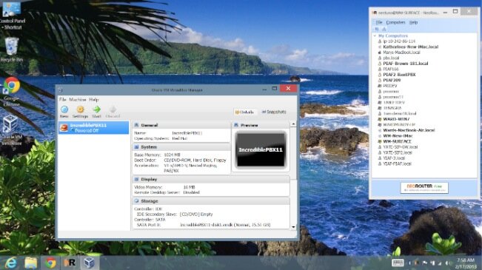
Task: Select PIAF2 RentPBX computer
Action: [x=399, y=74]
